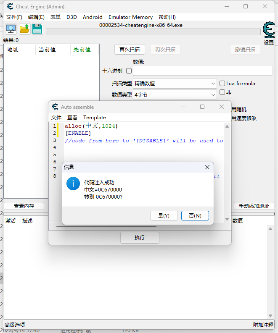Image resolution: width=278 pixels, height=333 pixels.
Task: Click address list scroll-down arrow
Action: 270,316
